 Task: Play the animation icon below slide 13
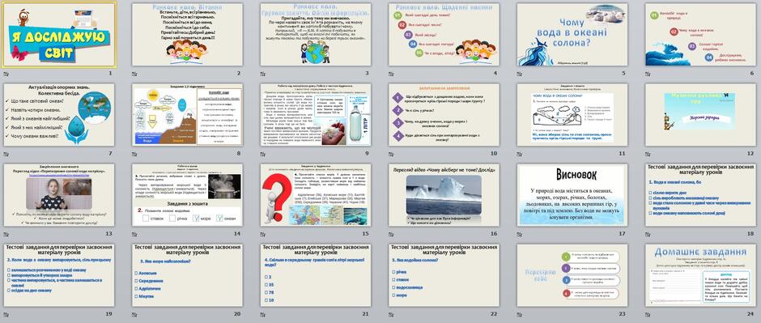[x=6, y=234]
